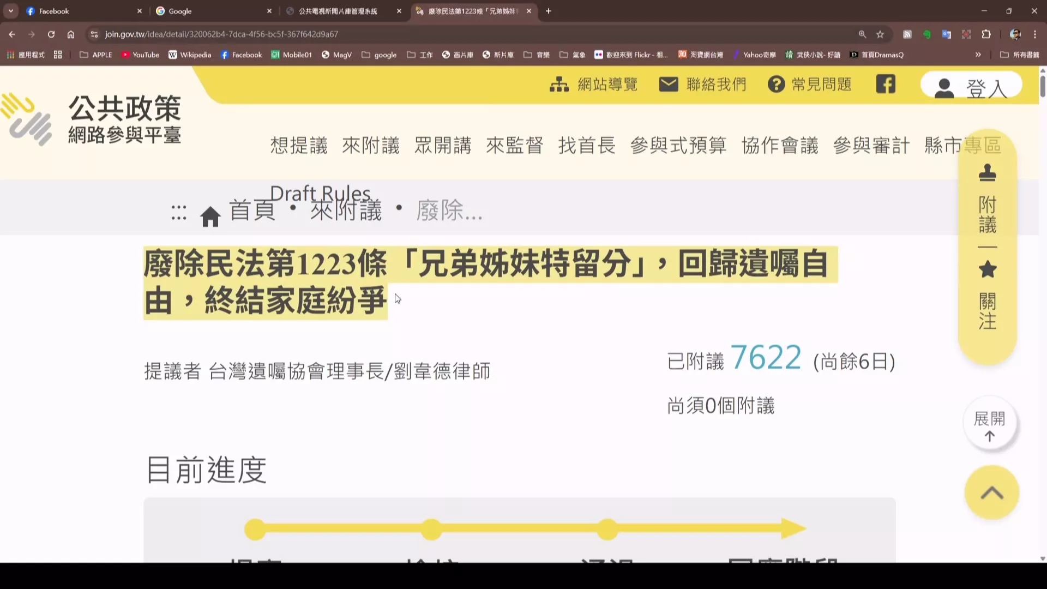
Task: Open the 網站導覽 sitemap icon link
Action: click(x=559, y=85)
